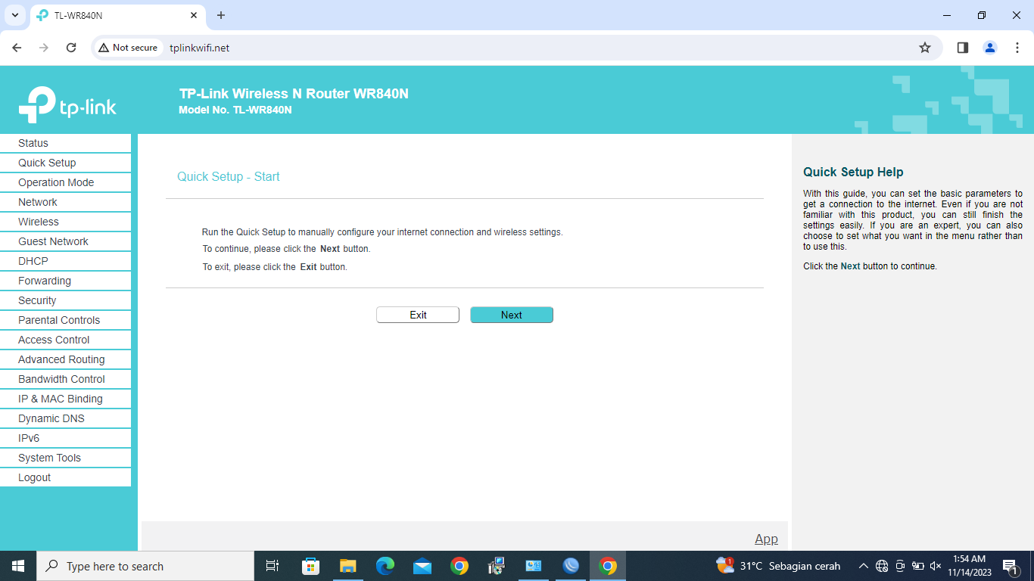Close the TL-WR840N tab
The width and height of the screenshot is (1034, 581).
(194, 15)
